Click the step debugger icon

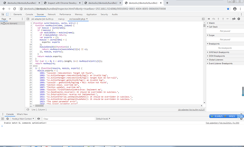point(228,19)
